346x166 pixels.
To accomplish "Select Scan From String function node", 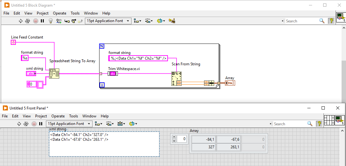I will pyautogui.click(x=176, y=79).
